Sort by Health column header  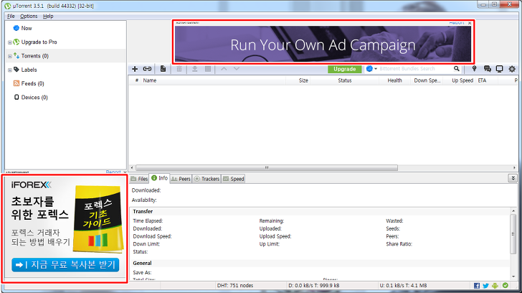coord(394,80)
